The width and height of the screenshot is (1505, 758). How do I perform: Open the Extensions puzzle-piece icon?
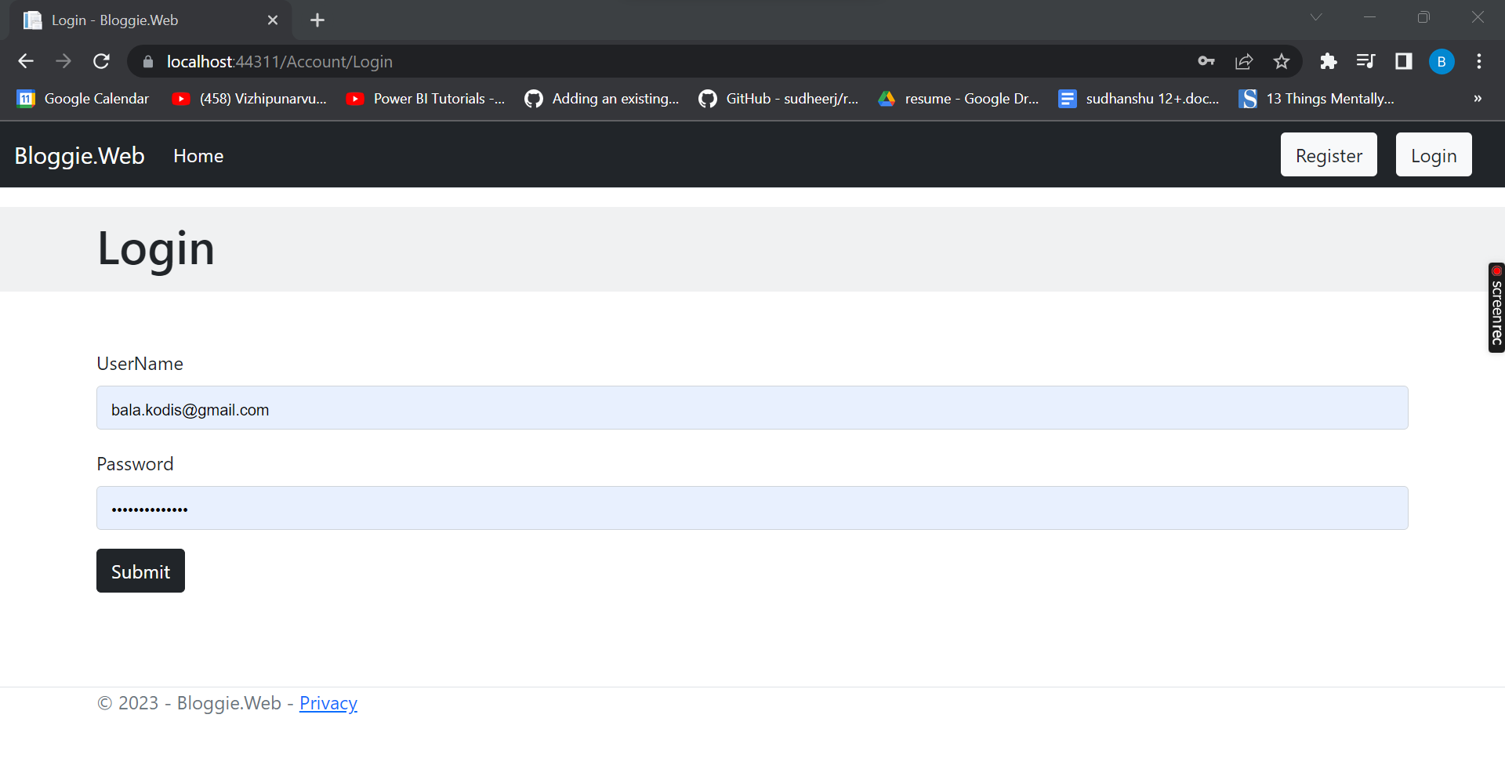(1329, 61)
